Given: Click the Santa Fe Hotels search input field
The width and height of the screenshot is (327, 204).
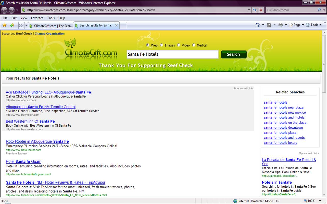Looking at the screenshot, I should [173, 54].
